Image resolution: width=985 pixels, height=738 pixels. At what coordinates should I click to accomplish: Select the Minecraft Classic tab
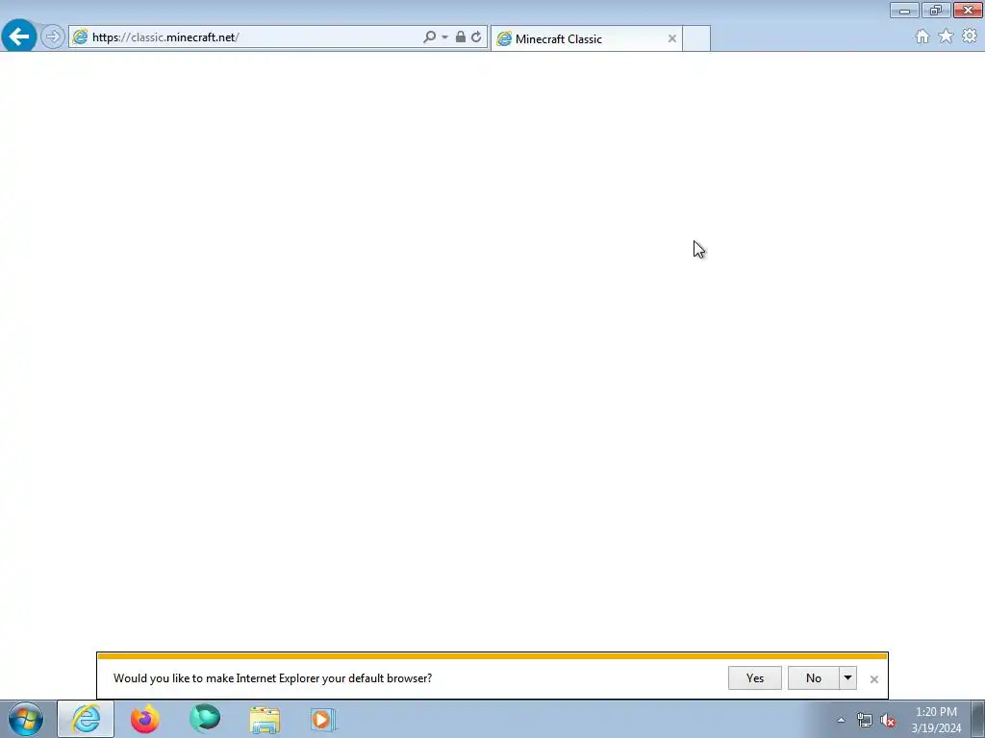[x=586, y=38]
